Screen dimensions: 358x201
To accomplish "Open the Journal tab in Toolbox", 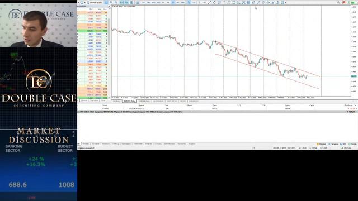I will tap(192, 144).
